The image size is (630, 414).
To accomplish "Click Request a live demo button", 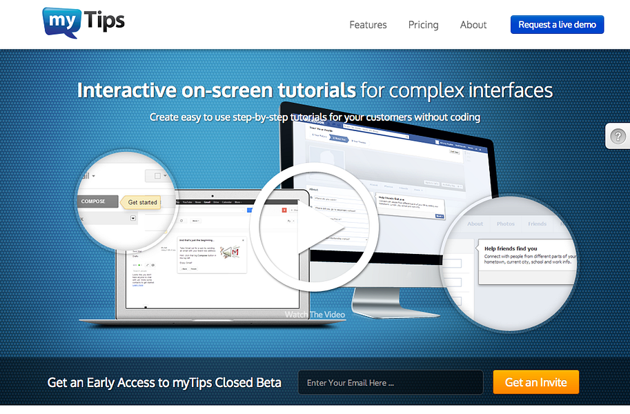I will [557, 25].
